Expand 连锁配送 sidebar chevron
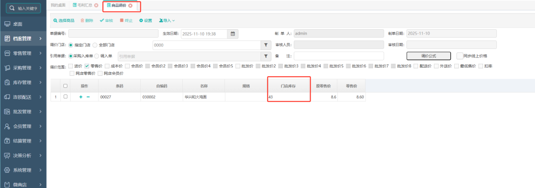 (41, 97)
